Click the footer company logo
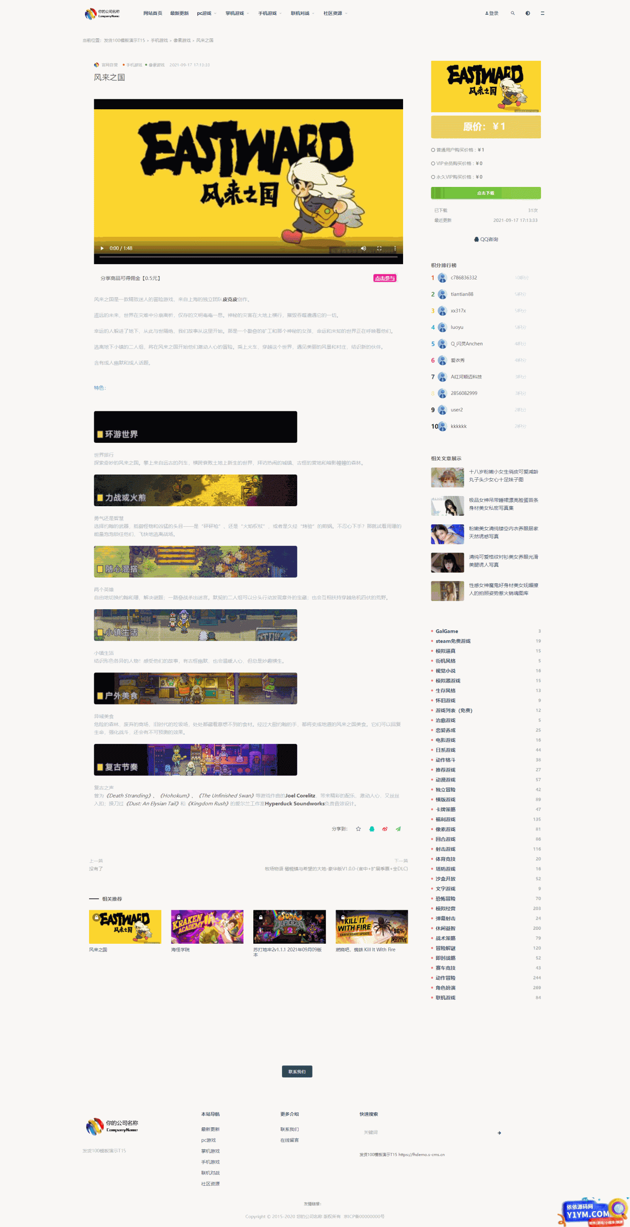Screen dimensions: 630x1227 click(112, 1126)
